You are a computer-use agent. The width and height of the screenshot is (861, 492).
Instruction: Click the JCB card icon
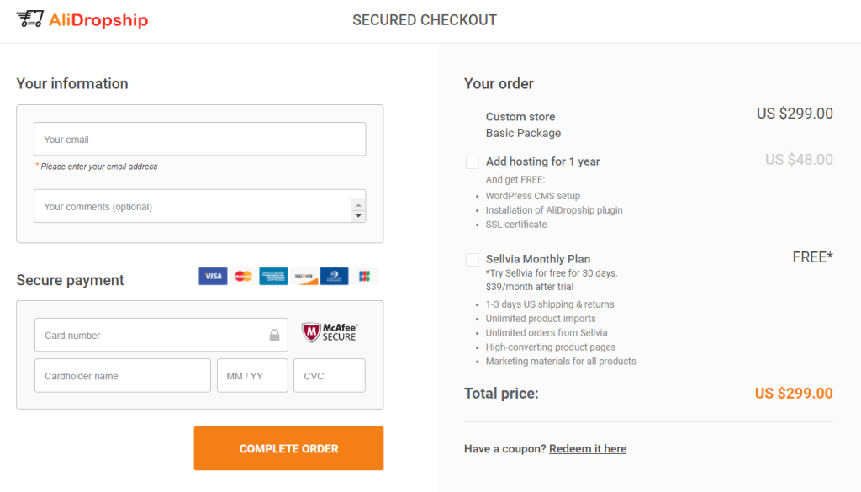[364, 276]
